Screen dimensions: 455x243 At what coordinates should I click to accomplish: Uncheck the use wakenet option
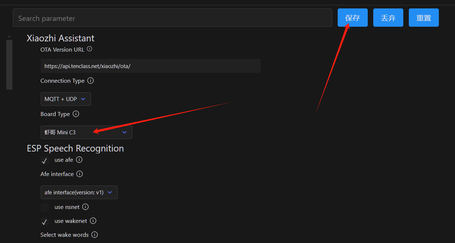click(x=45, y=222)
